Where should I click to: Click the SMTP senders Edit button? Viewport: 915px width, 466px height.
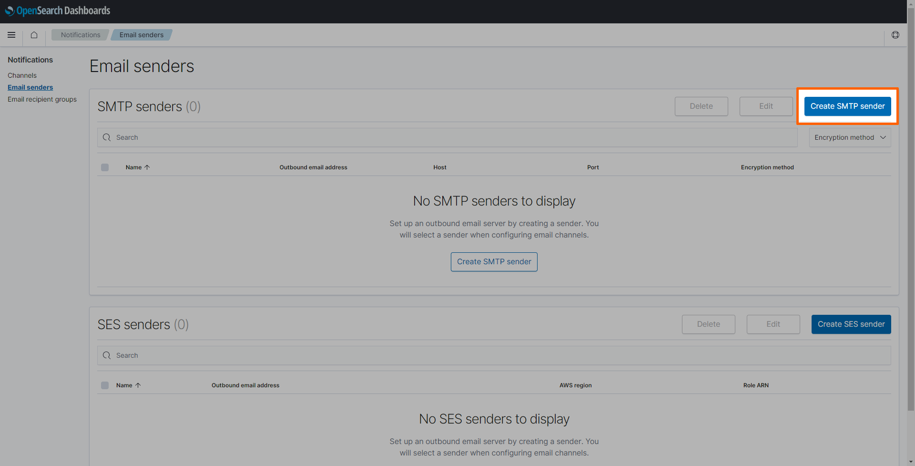tap(766, 106)
